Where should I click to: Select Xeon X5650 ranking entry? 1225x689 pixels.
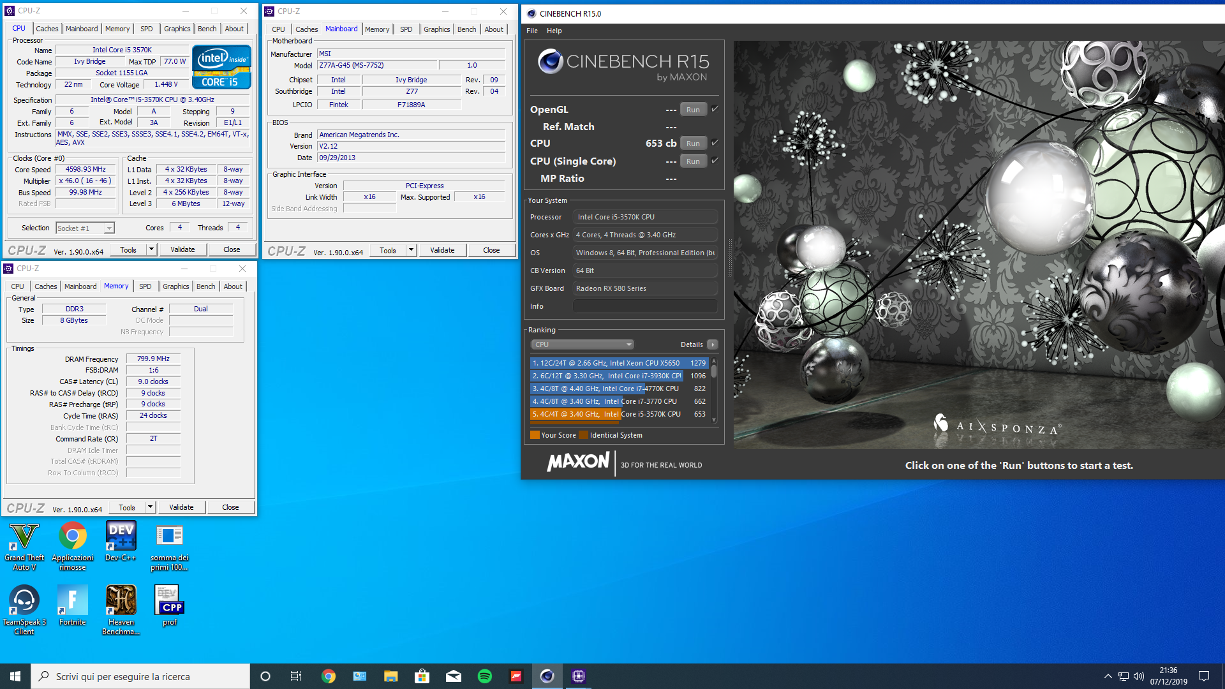coord(619,363)
